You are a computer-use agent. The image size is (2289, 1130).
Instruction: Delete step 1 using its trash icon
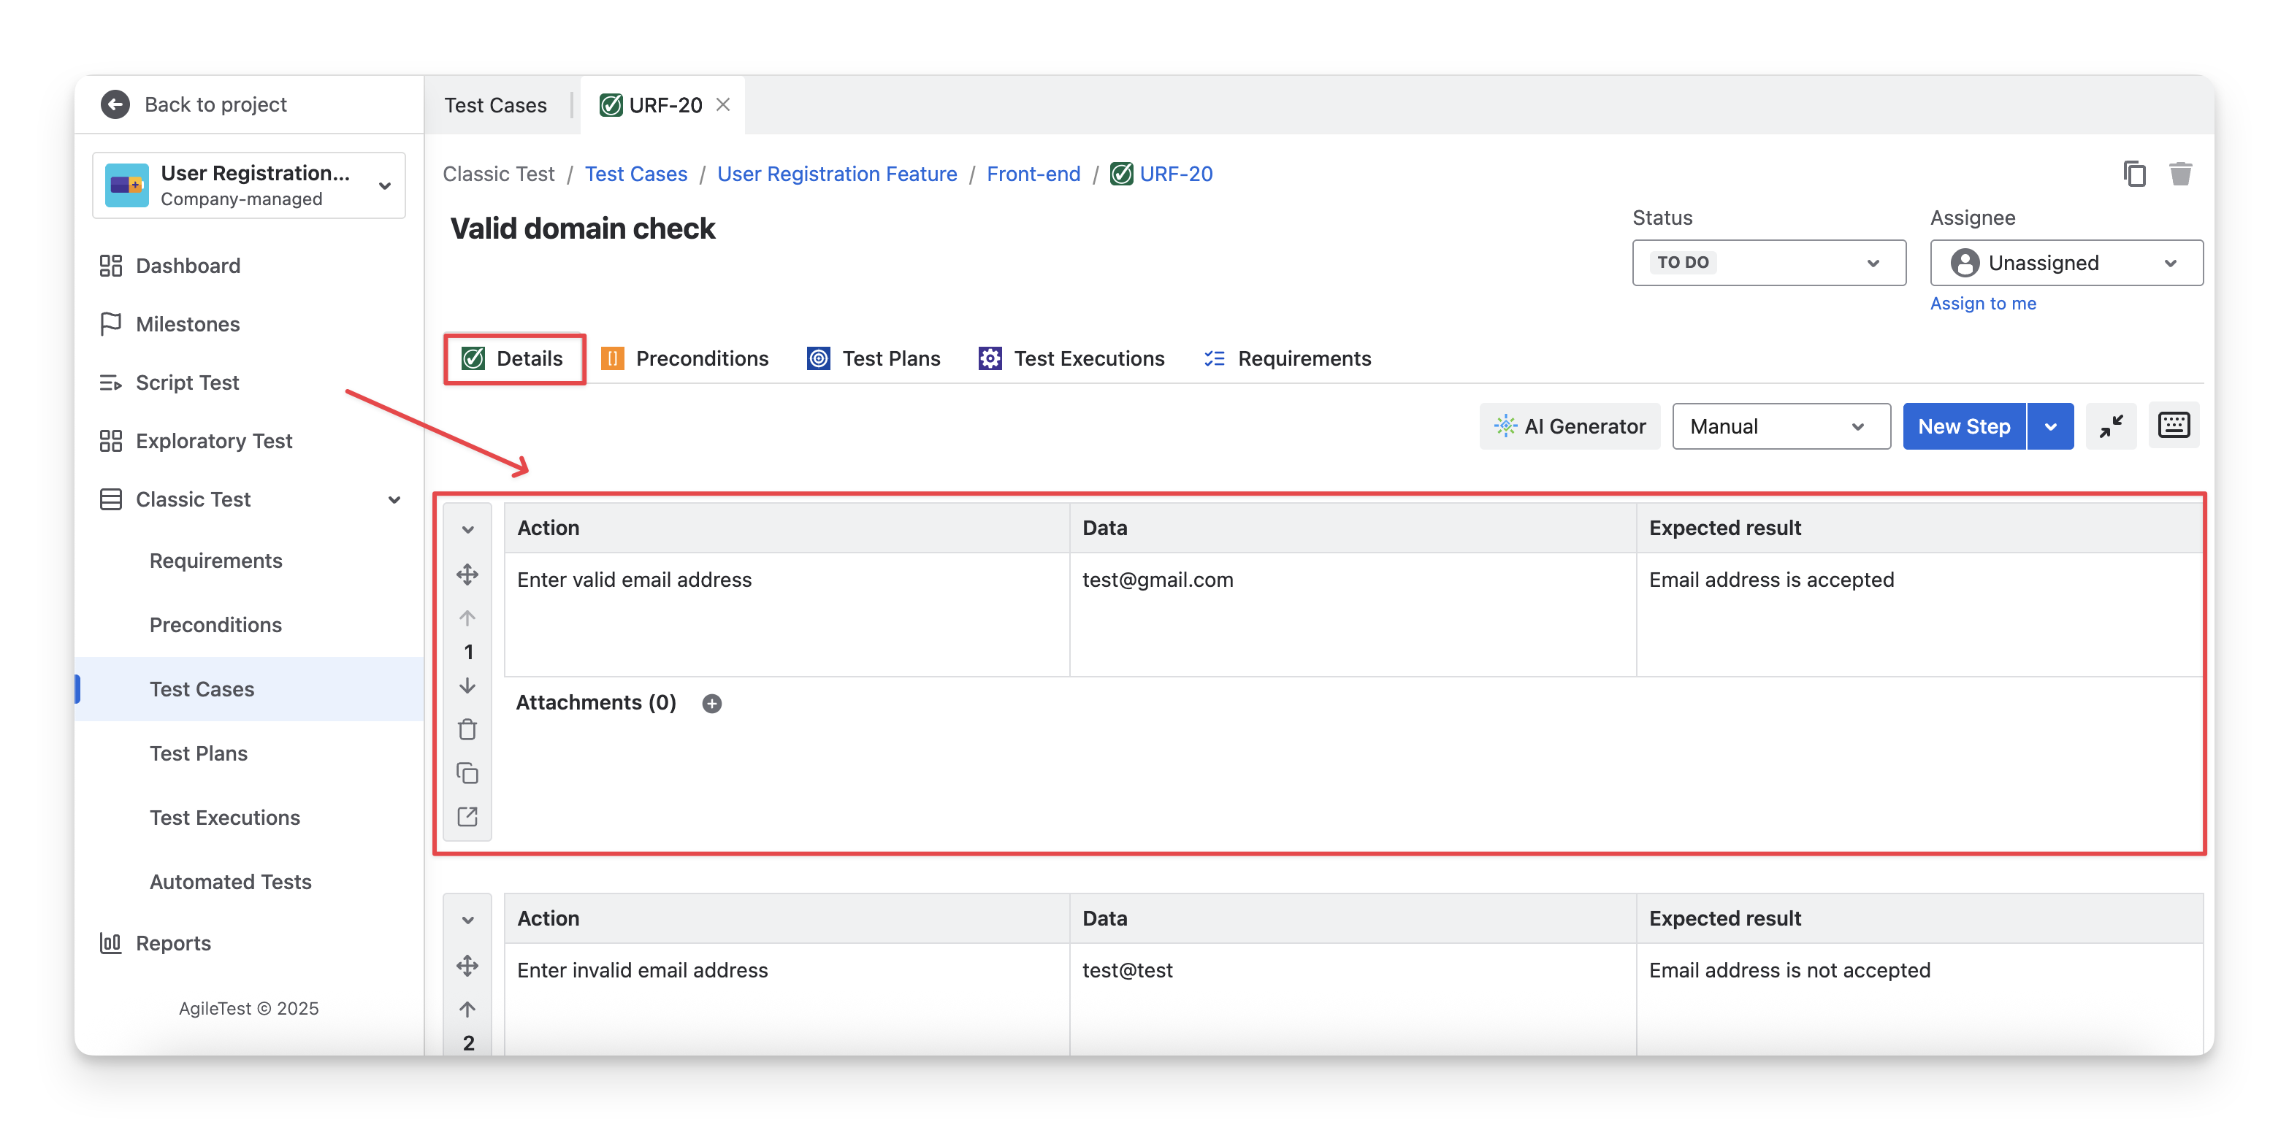[x=467, y=729]
